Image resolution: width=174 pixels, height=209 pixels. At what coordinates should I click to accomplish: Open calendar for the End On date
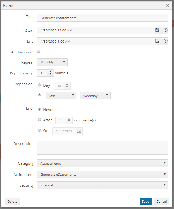[x=79, y=131]
